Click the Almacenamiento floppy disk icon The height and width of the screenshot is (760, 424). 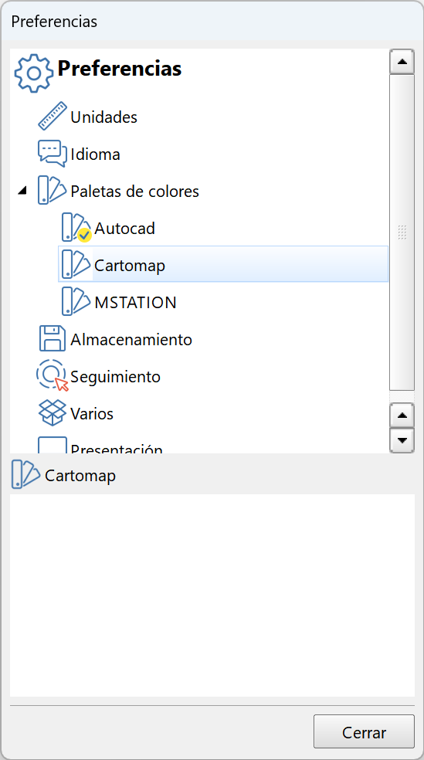coord(53,338)
